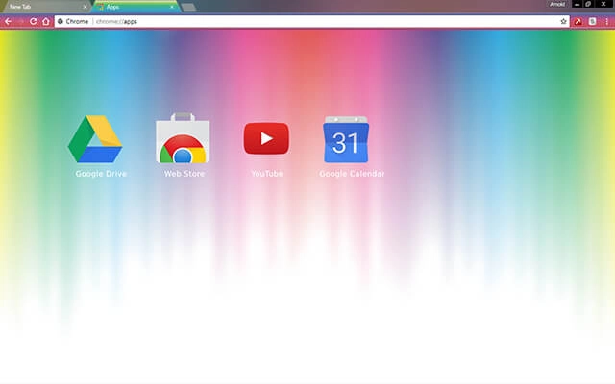Viewport: 615px width, 384px height.
Task: Reload the page with the refresh icon
Action: (x=34, y=21)
